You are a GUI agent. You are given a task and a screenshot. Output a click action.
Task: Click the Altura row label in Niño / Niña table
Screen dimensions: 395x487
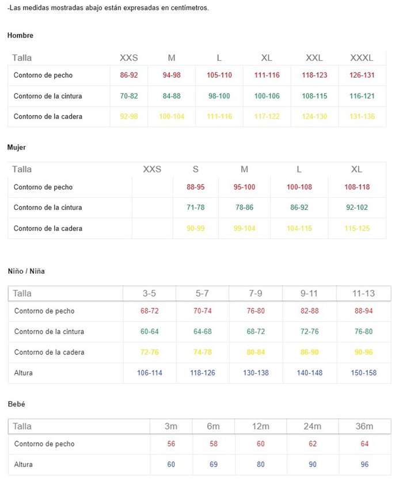coord(24,373)
